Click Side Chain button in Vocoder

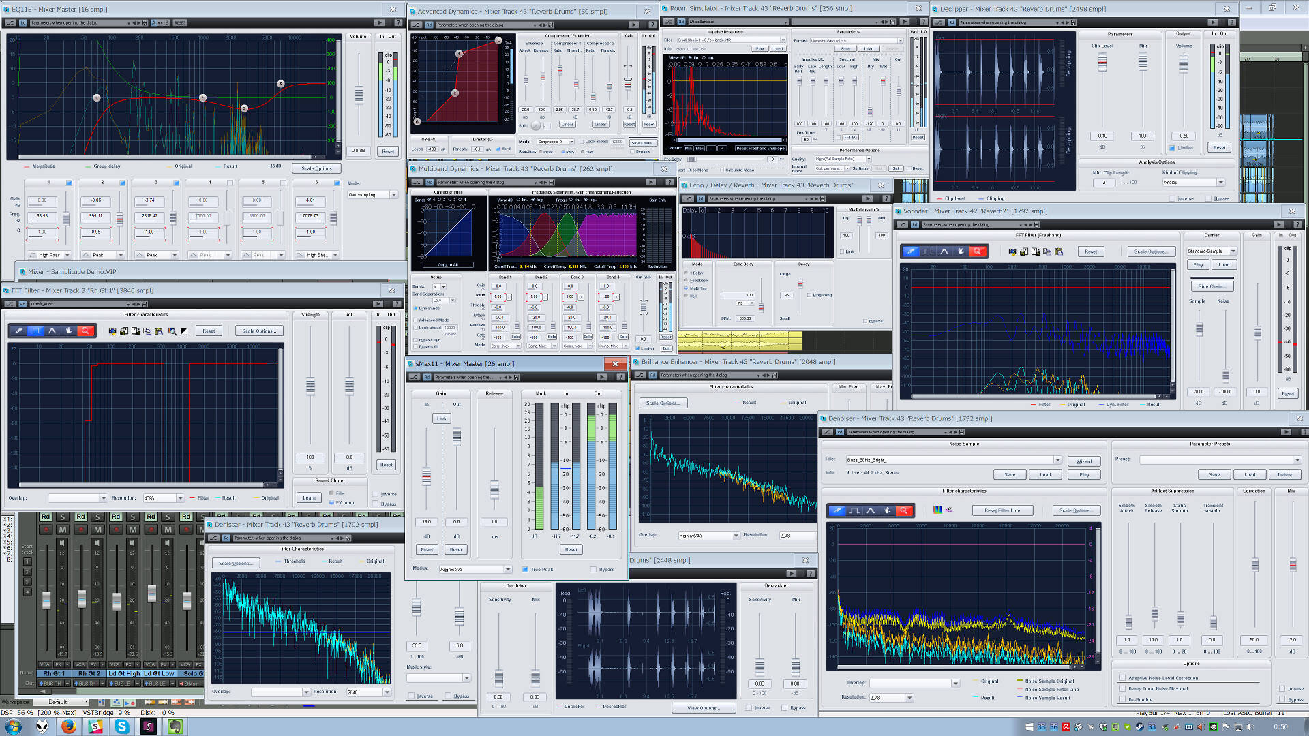(1212, 286)
